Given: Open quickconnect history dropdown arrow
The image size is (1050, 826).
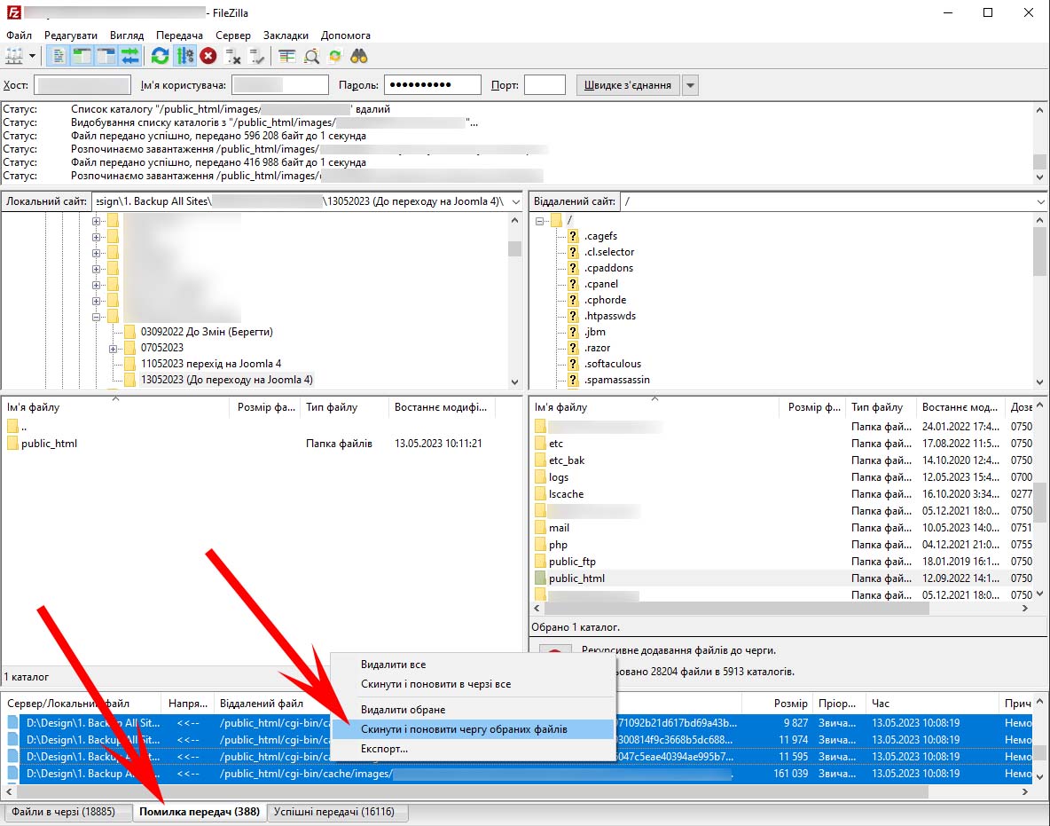Looking at the screenshot, I should click(691, 85).
